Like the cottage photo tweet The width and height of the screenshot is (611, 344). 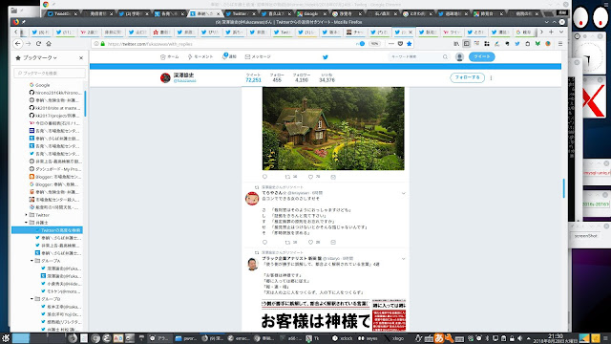tap(310, 177)
